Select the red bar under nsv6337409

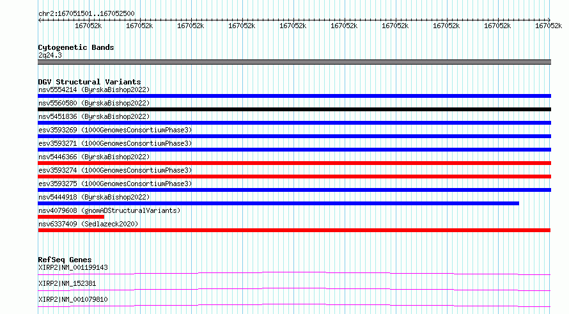[294, 230]
